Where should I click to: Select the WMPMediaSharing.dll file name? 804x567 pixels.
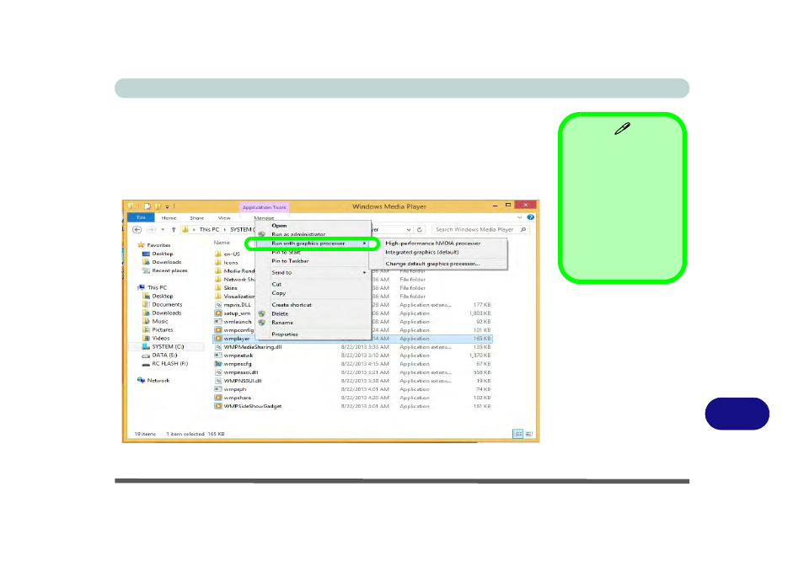(253, 347)
